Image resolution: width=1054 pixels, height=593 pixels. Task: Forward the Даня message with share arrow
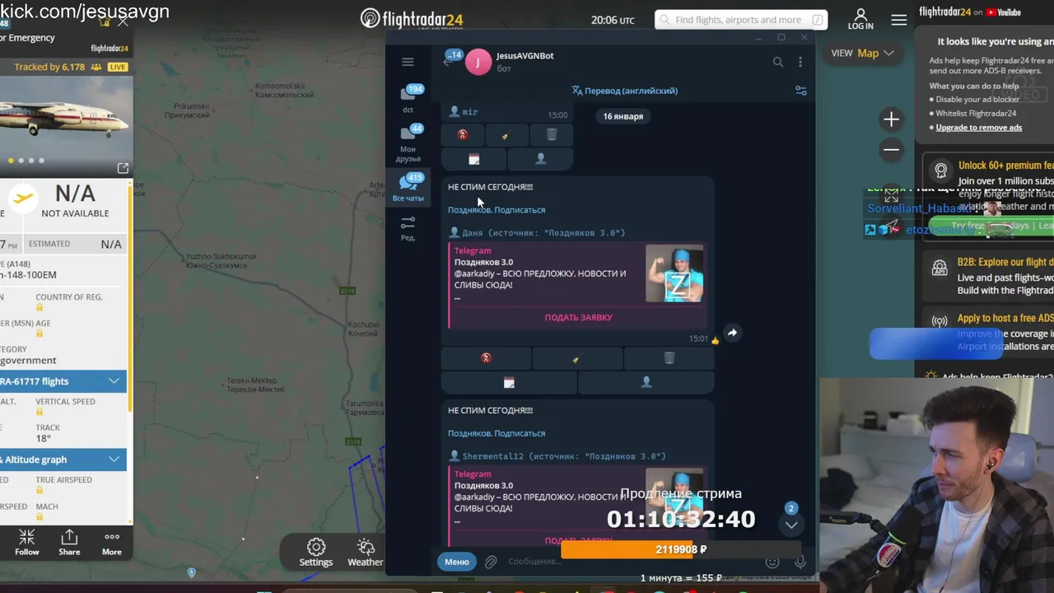click(732, 333)
